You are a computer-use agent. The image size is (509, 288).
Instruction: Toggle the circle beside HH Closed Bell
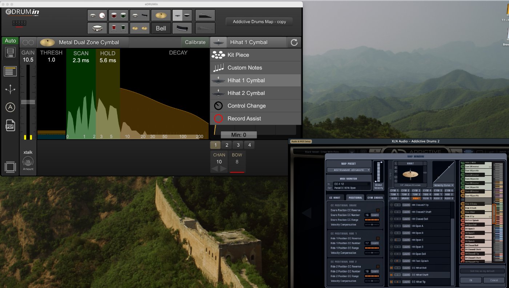point(392,219)
